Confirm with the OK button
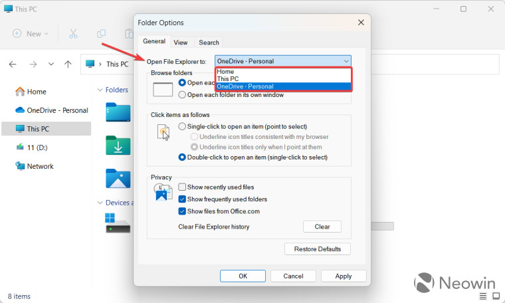 point(243,276)
